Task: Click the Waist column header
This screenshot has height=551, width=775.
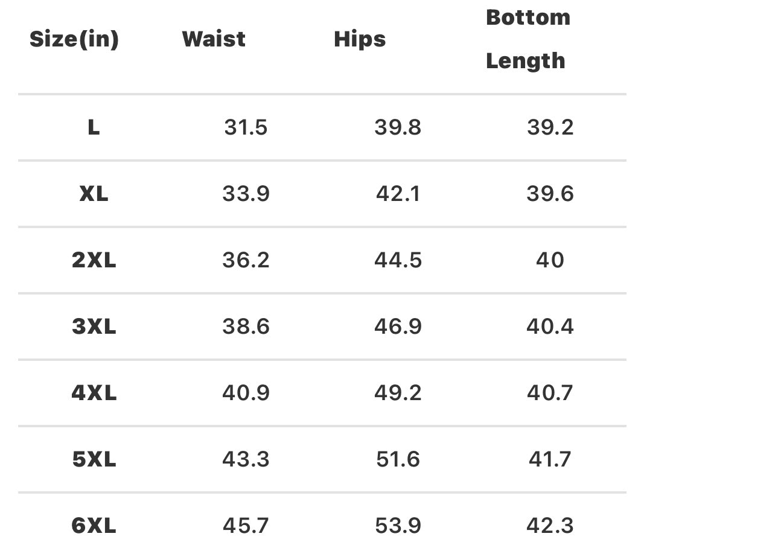Action: point(214,40)
